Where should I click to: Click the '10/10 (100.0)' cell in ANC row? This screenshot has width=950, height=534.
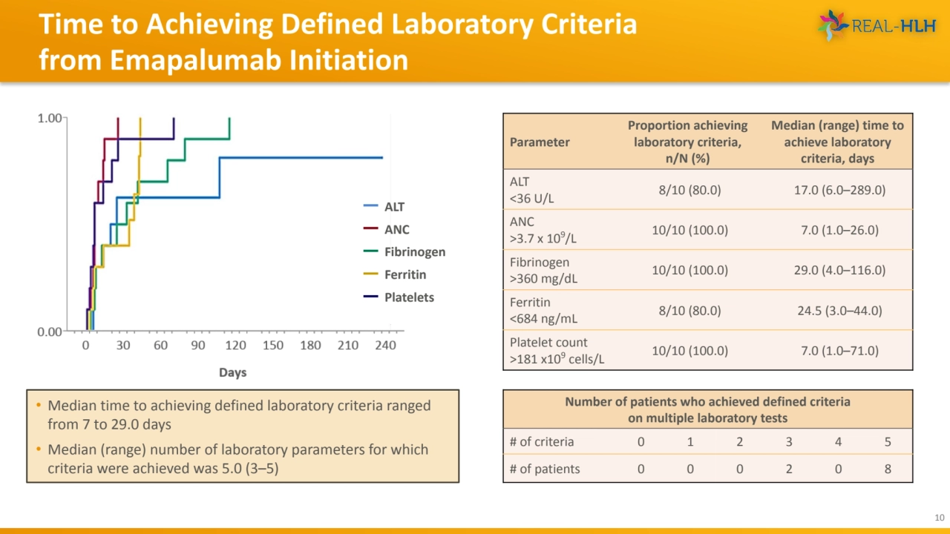(689, 230)
